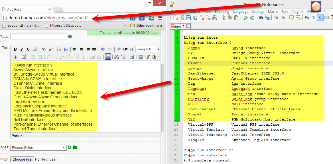Click the Tags input field

(x=39, y=37)
